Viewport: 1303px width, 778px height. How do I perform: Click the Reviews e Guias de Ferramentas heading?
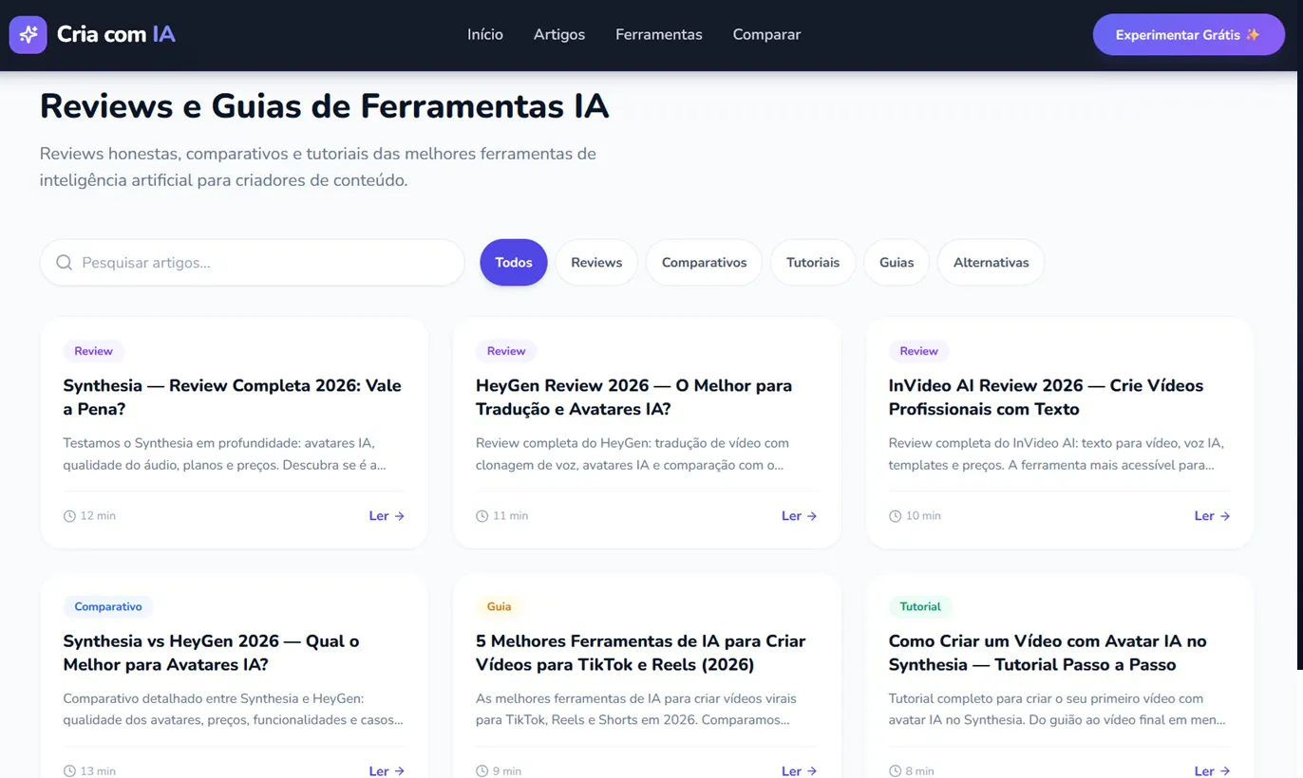(x=324, y=105)
